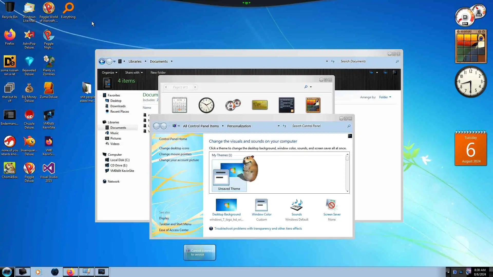Select the Clock gadget thumbnail

(206, 105)
